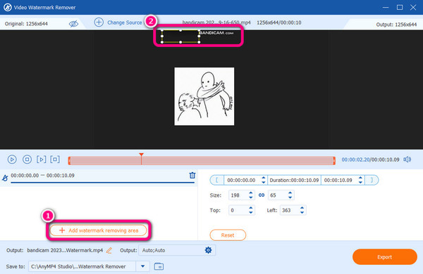
Task: Toggle the aspect ratio link icon
Action: click(262, 195)
